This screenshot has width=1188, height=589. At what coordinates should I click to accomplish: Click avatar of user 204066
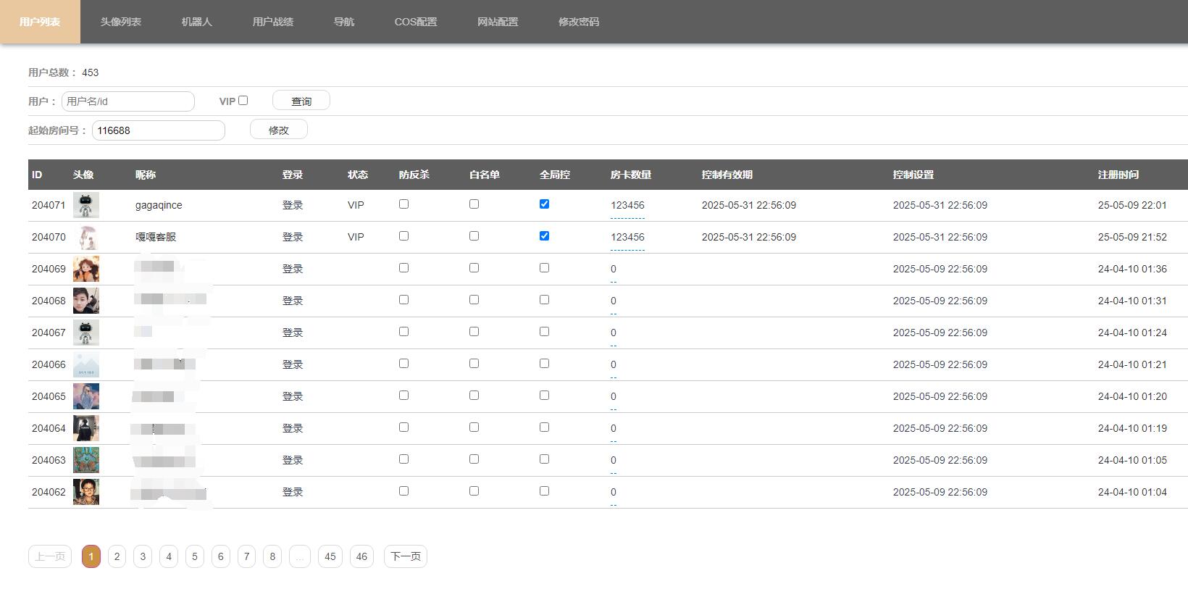86,364
